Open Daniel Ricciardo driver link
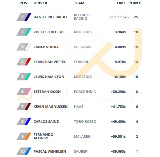This screenshot has height=157, width=160. tap(50, 17)
